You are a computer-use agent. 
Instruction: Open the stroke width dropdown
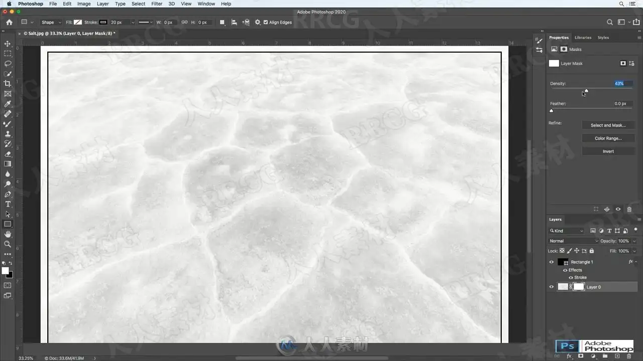pyautogui.click(x=133, y=22)
